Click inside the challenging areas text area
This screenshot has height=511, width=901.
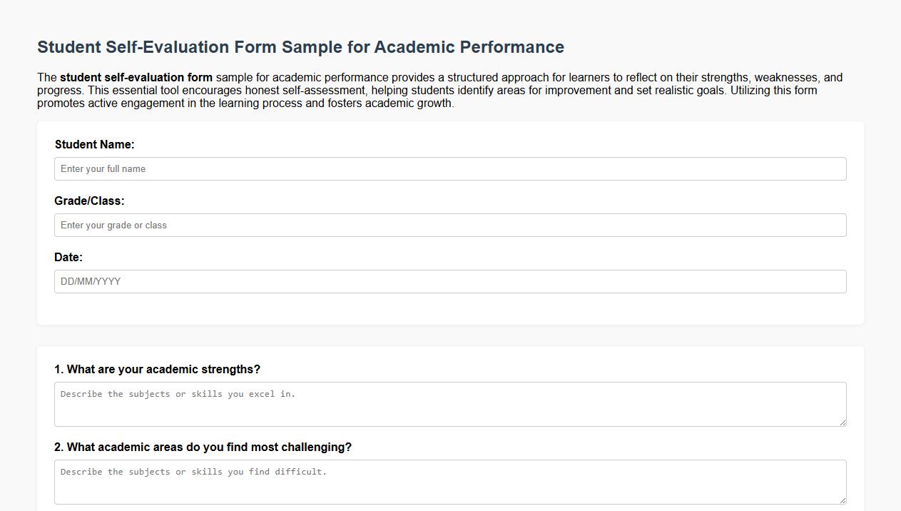click(x=450, y=481)
